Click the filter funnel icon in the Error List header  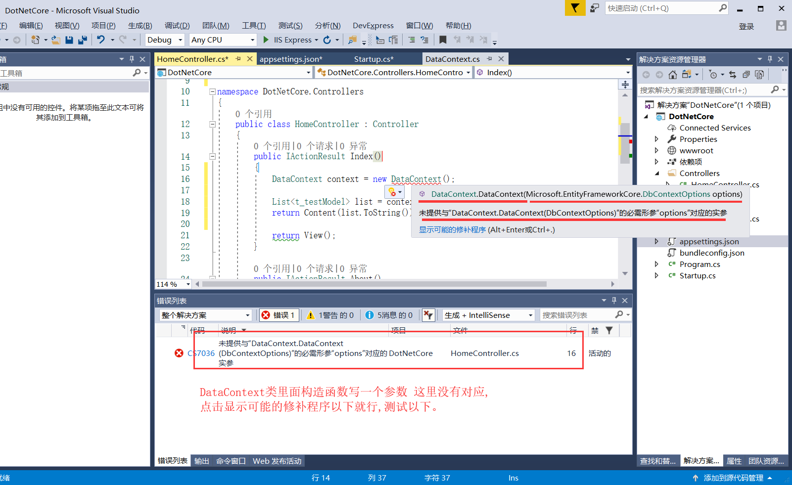[609, 330]
